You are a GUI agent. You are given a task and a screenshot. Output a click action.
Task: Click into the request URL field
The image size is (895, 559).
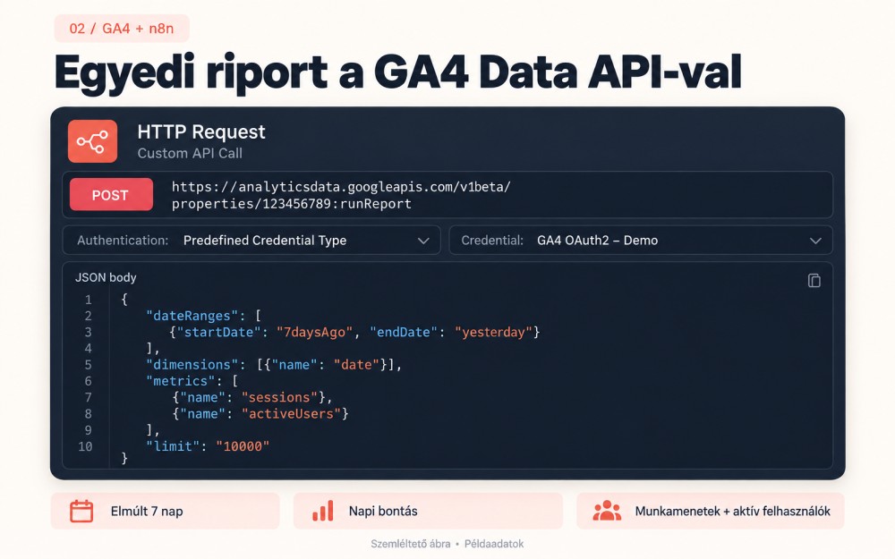pos(447,195)
